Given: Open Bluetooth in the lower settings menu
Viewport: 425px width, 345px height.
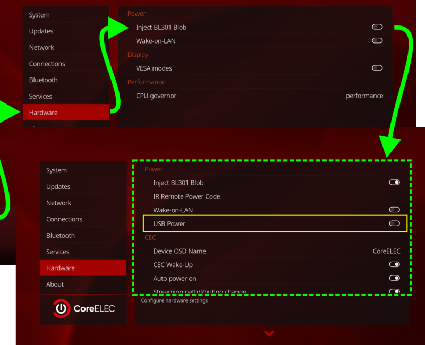Looking at the screenshot, I should coord(83,235).
